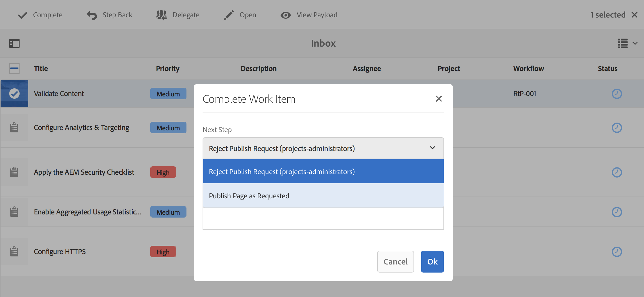Select the Apply the AEM Security Checklist row icon
Viewport: 644px width, 297px height.
14,172
